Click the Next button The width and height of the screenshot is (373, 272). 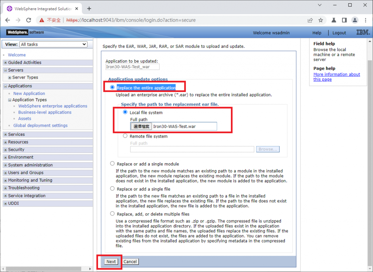pos(111,261)
